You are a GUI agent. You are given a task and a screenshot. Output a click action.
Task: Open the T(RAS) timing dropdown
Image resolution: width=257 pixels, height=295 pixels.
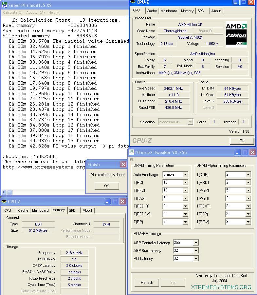point(185,198)
